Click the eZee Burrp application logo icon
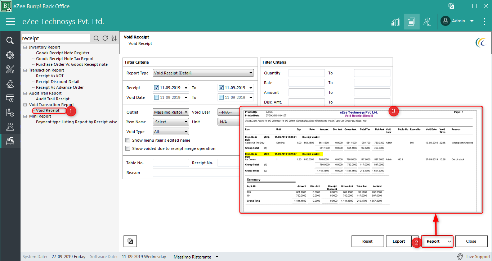Screen dimensions: 492x261 coord(6,6)
